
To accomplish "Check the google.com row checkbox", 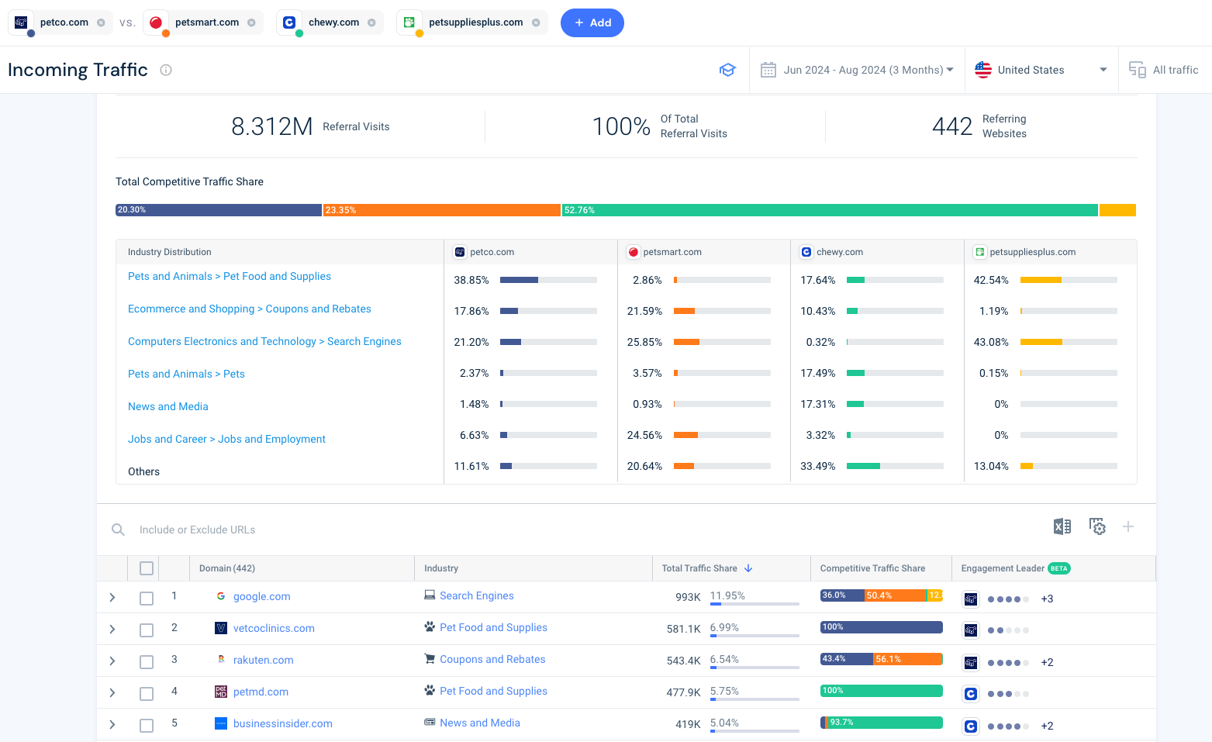I will tap(147, 599).
